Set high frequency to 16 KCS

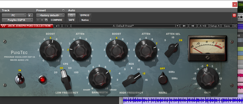coord(146,80)
